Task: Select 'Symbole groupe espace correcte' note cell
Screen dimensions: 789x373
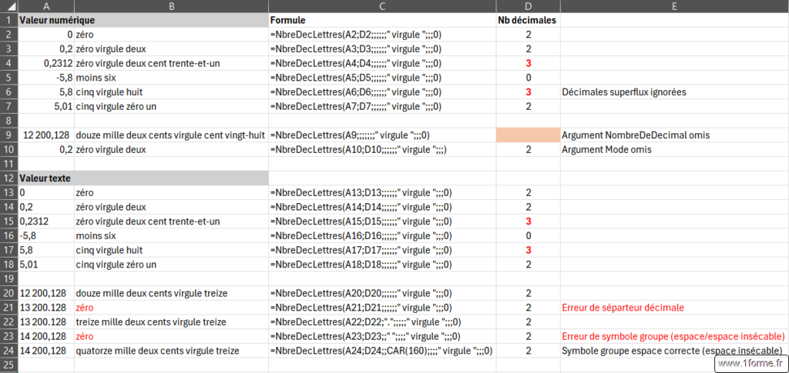Action: [x=675, y=351]
